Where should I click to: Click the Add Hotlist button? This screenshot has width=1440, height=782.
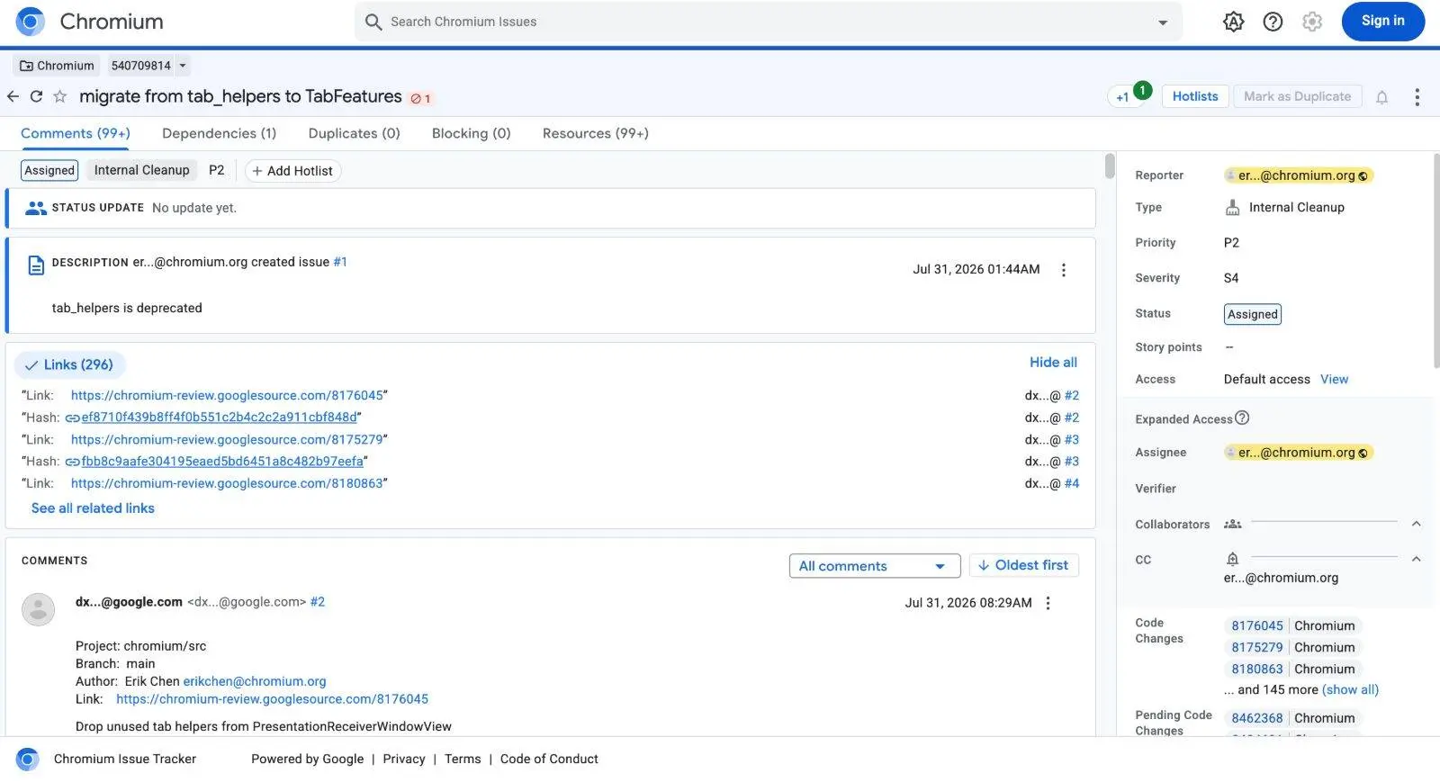click(x=292, y=171)
